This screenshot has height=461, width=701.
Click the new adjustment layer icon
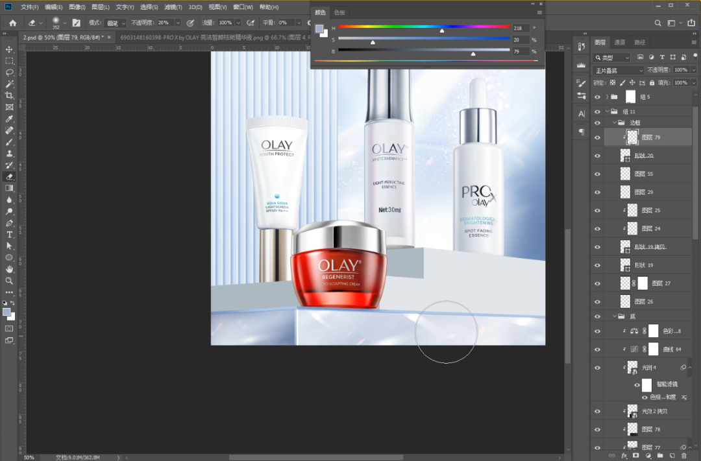pyautogui.click(x=648, y=456)
